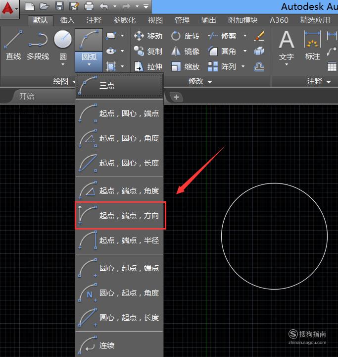This screenshot has height=357, width=338.
Task: Open the Start (开始) file tab
Action: [27, 96]
